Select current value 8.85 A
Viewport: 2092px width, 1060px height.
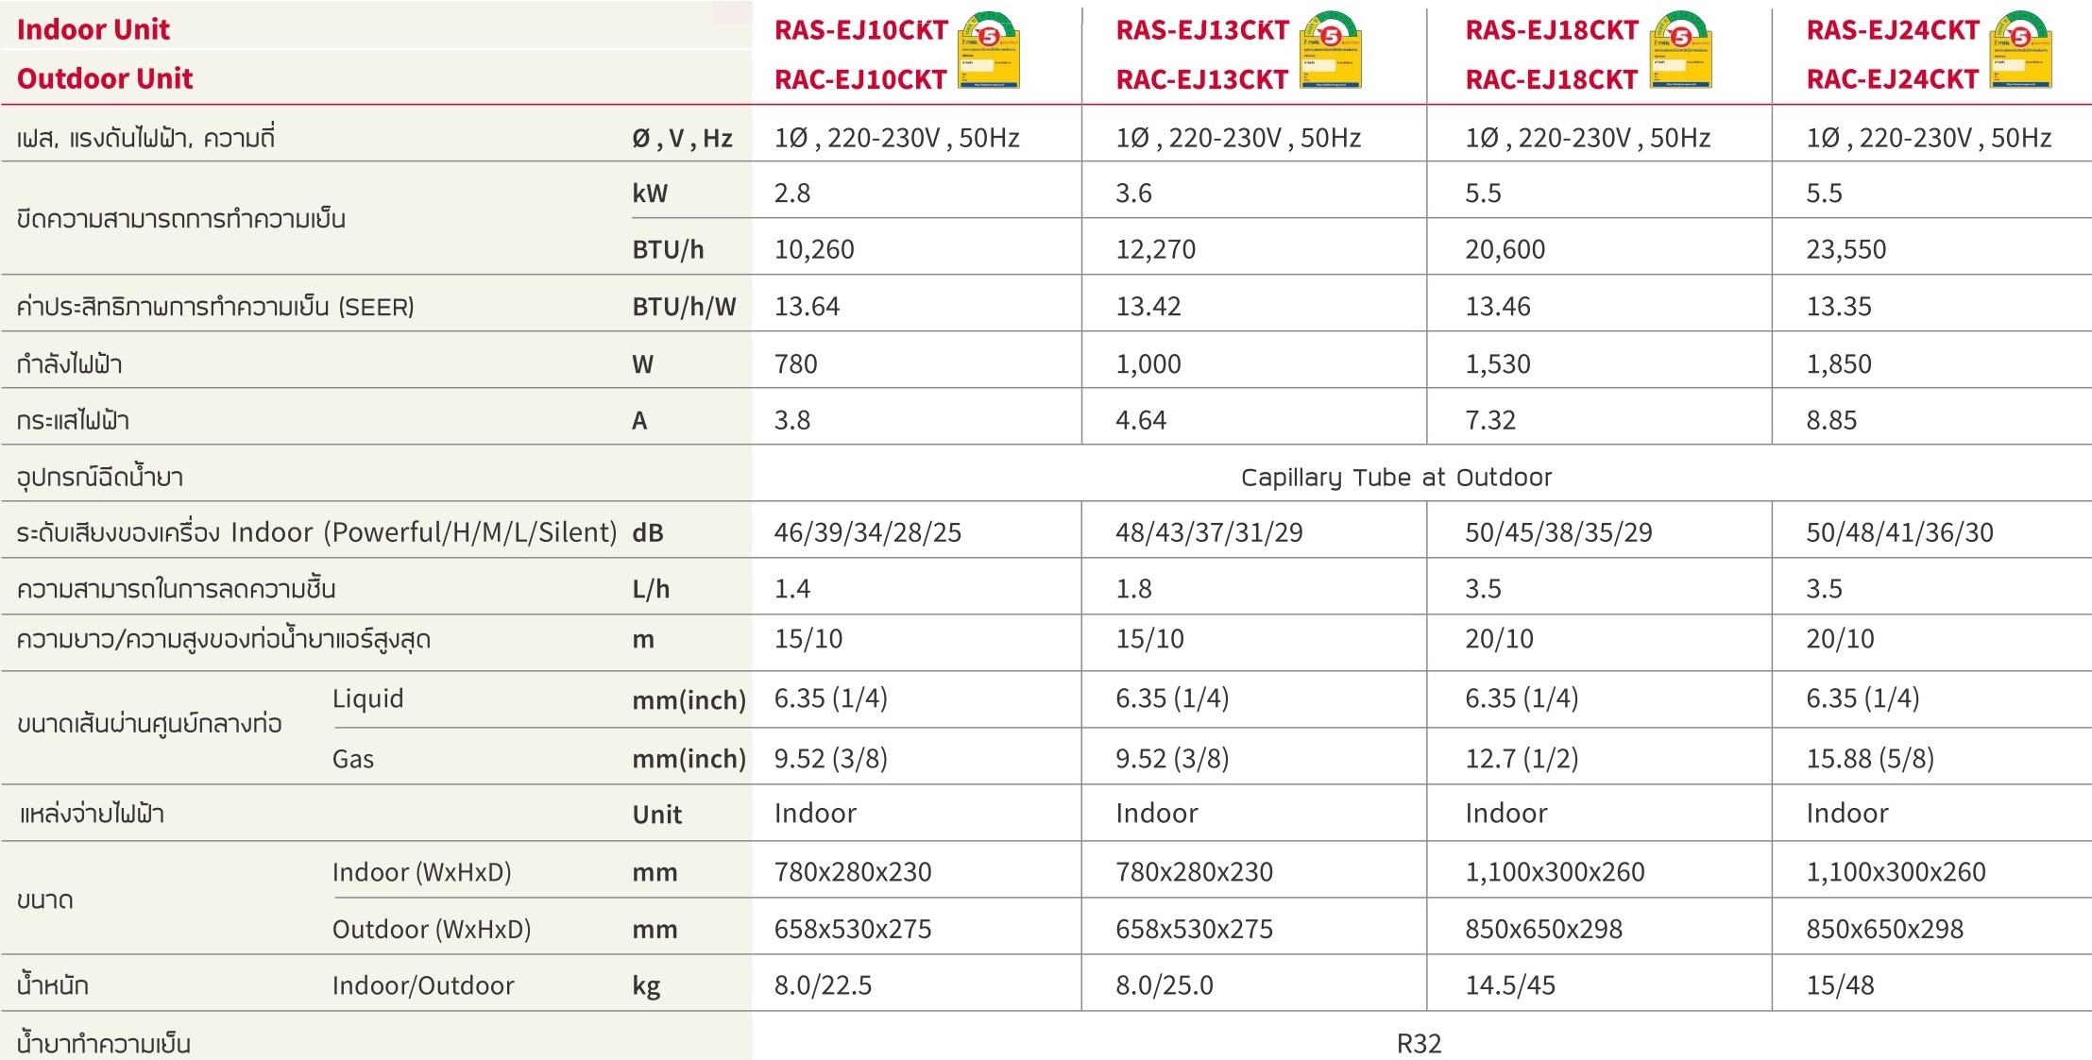(1831, 421)
